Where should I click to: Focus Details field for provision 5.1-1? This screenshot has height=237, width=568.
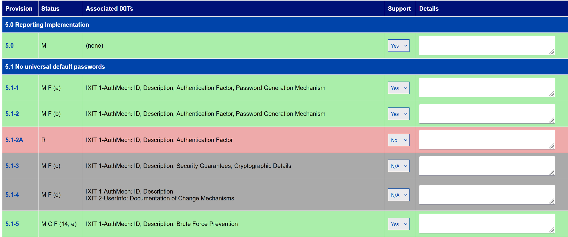(487, 88)
